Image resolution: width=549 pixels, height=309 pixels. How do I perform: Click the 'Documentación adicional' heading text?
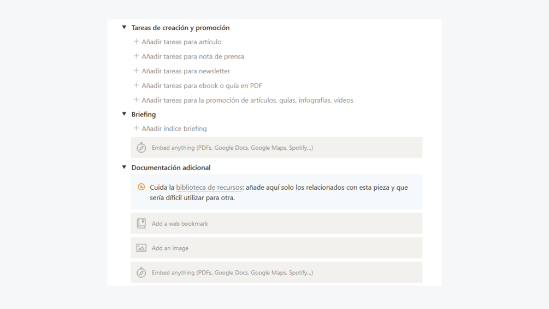coord(171,168)
